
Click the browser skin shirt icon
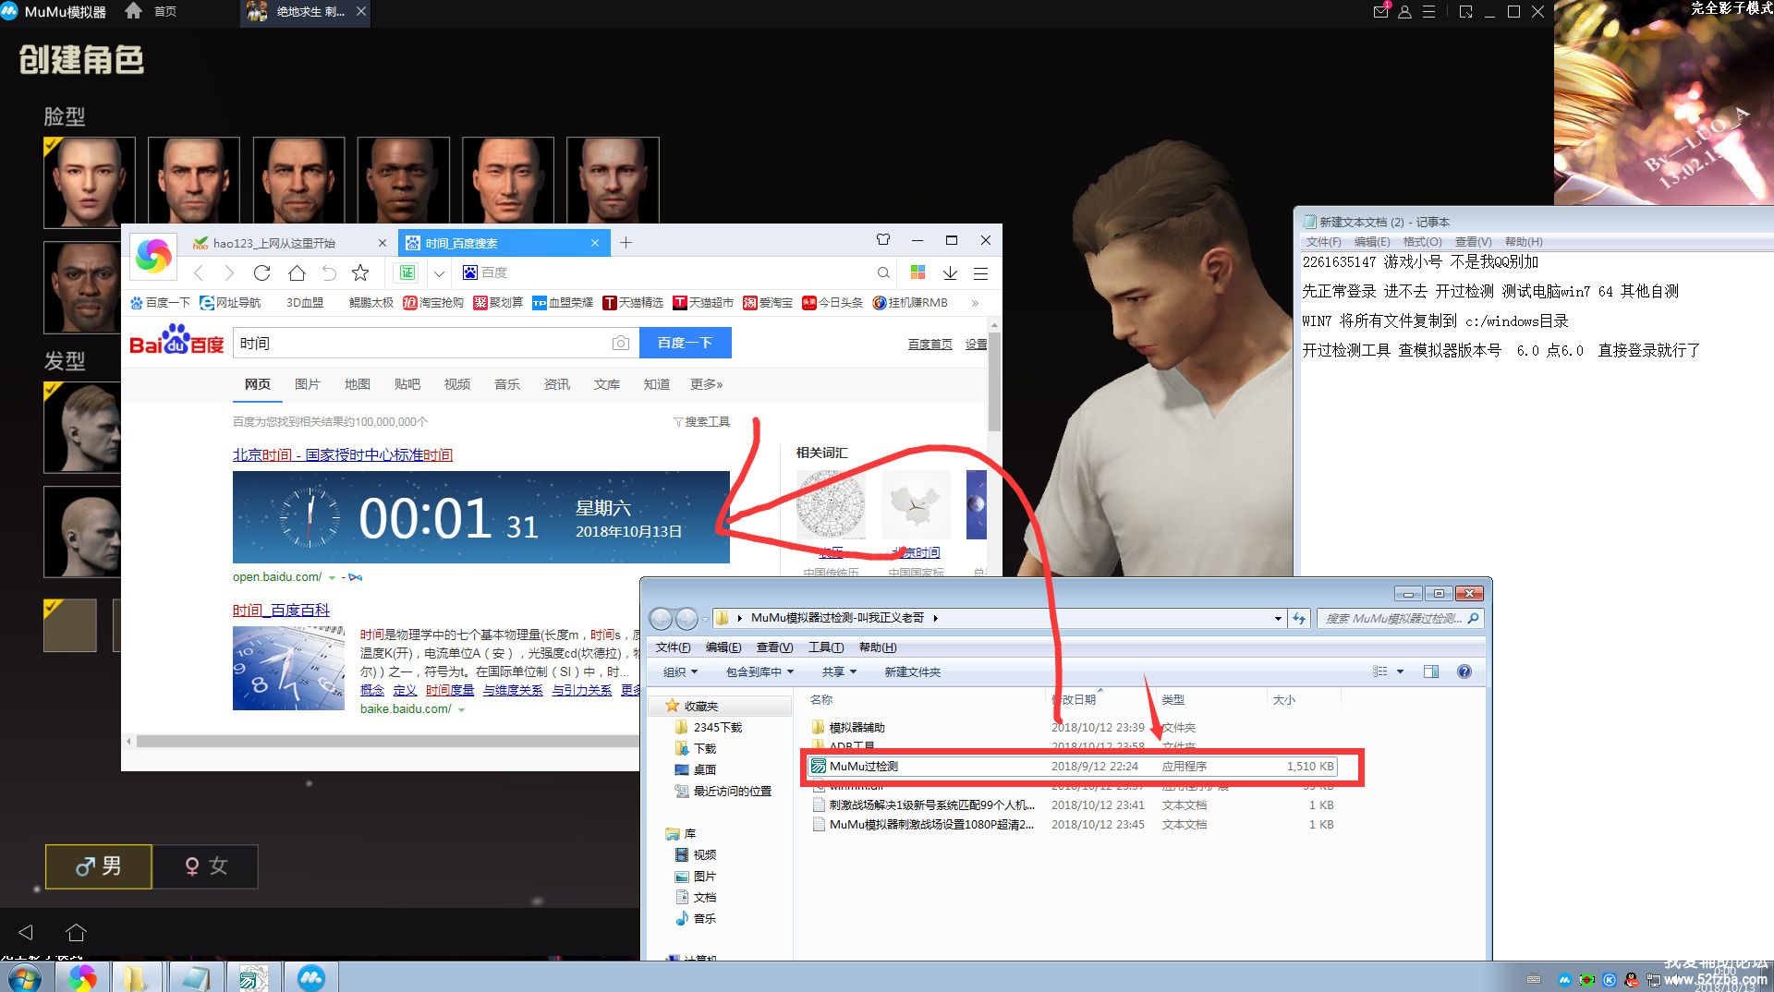883,240
